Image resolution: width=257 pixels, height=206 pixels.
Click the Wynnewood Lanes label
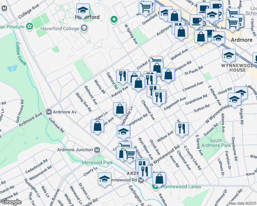tap(181, 186)
